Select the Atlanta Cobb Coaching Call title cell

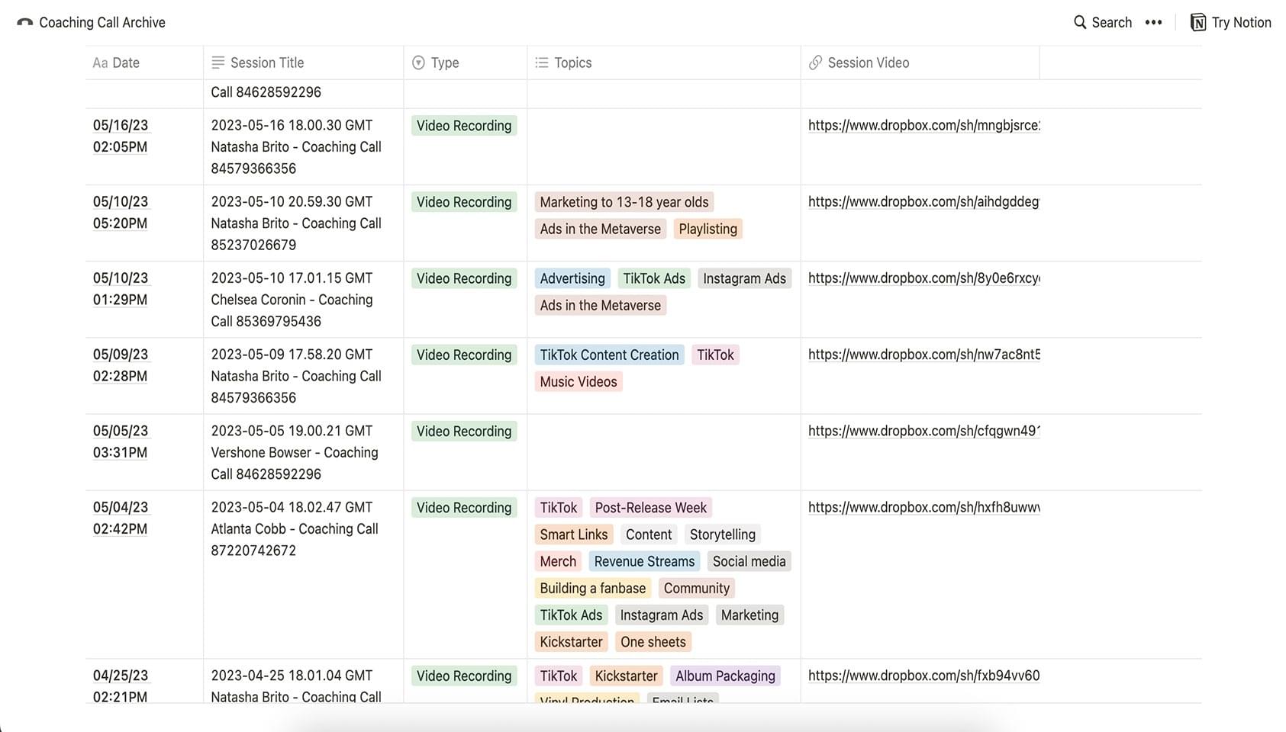pyautogui.click(x=303, y=575)
